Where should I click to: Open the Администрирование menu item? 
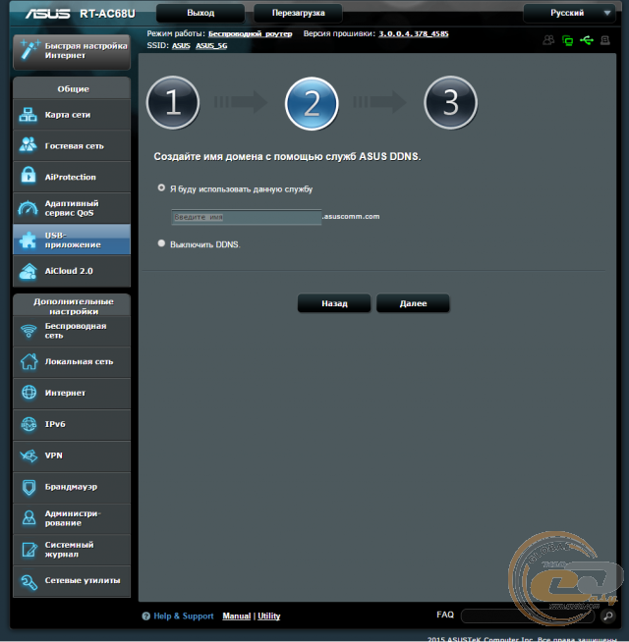[x=72, y=518]
